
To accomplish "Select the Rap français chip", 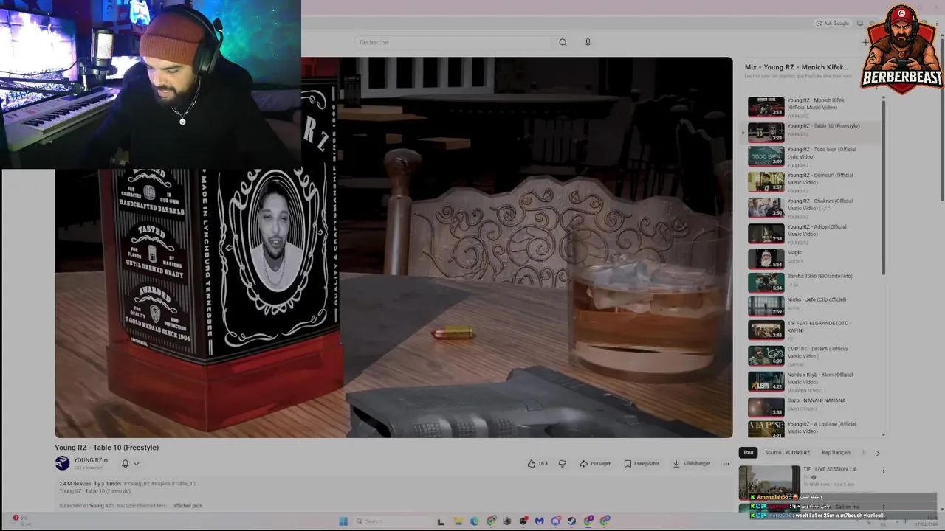I will [x=836, y=452].
